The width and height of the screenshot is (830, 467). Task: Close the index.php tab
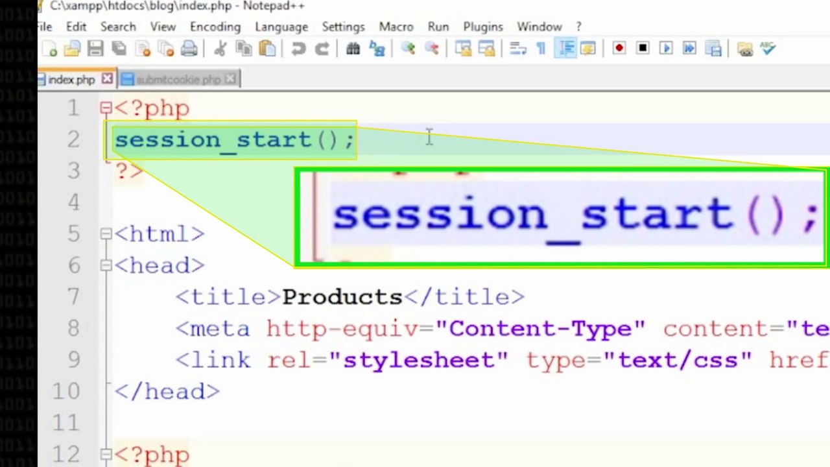107,79
